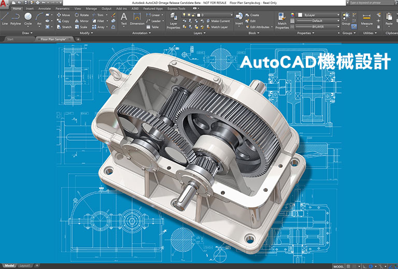398x269 pixels.
Task: Toggle MODEL space button in status bar
Action: coord(338,266)
